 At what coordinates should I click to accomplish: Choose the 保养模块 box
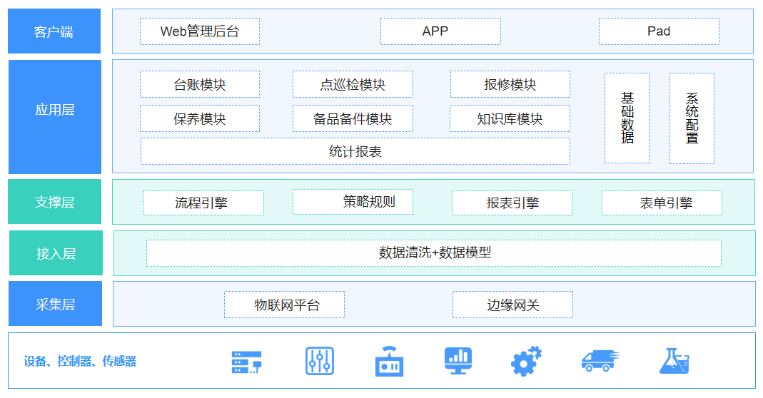point(200,118)
